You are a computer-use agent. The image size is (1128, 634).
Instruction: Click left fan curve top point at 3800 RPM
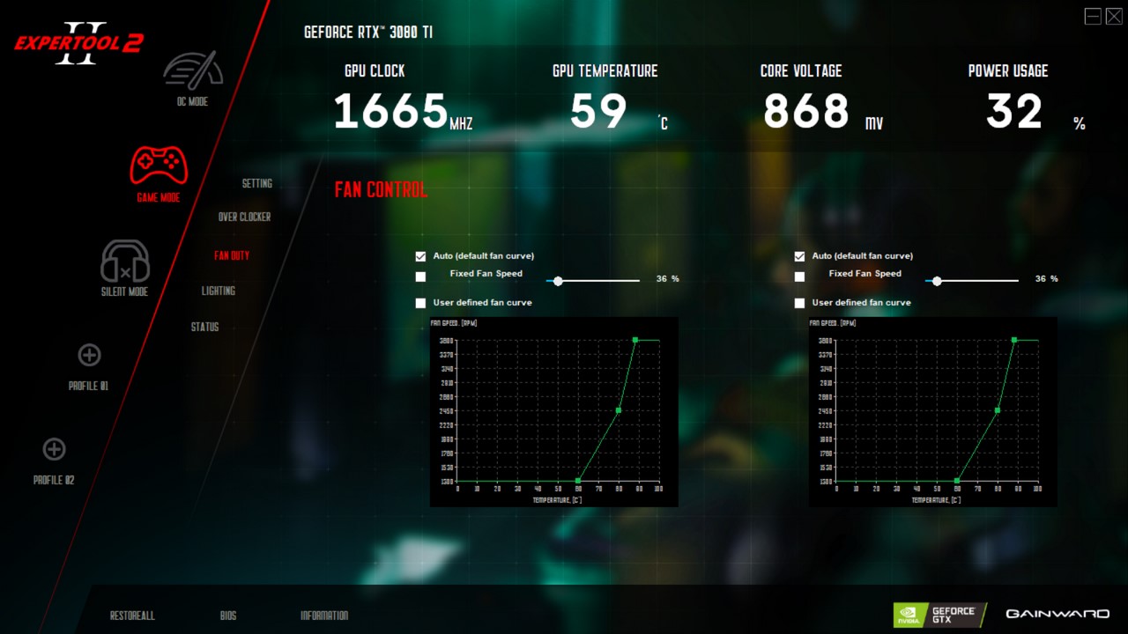pos(635,340)
